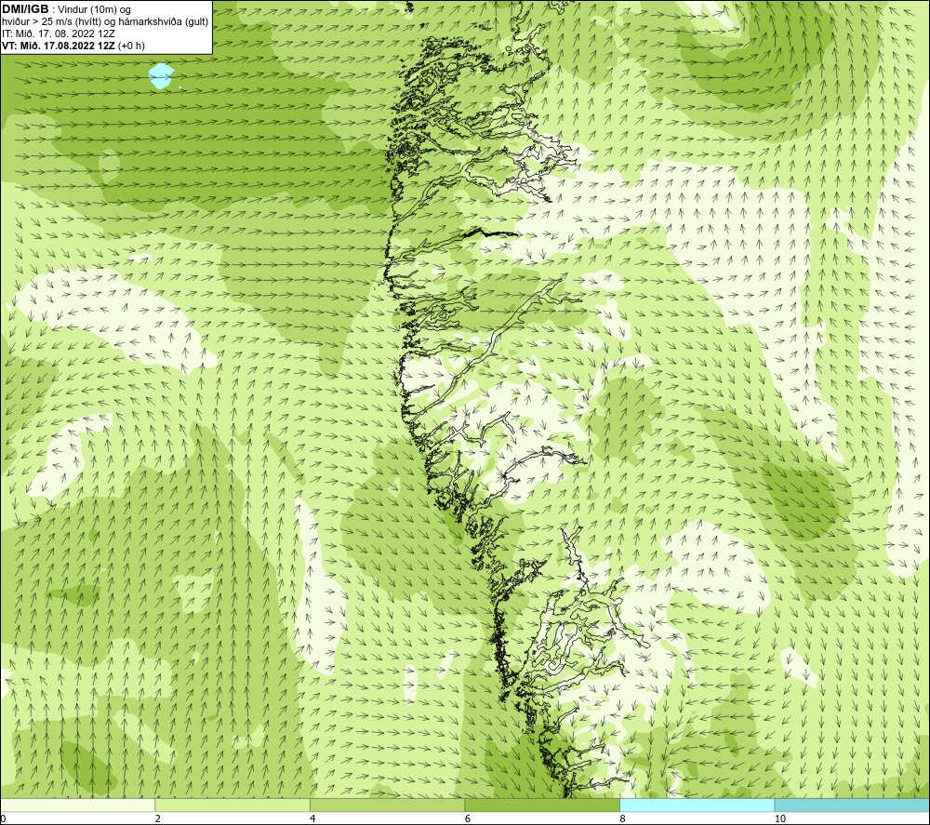
Task: Click the 'VT: Mið. 17.08.2022 12Z' line
Action: (73, 46)
